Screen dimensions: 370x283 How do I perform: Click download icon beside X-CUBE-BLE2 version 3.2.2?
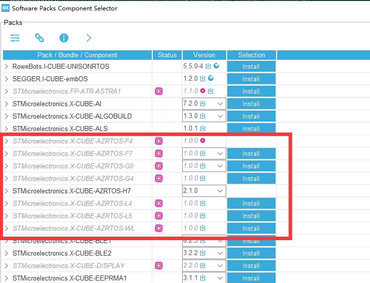202,253
